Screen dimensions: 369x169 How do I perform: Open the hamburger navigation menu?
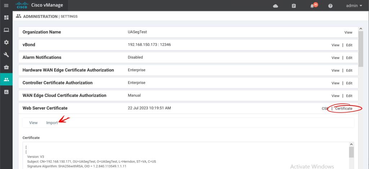[x=6, y=5]
